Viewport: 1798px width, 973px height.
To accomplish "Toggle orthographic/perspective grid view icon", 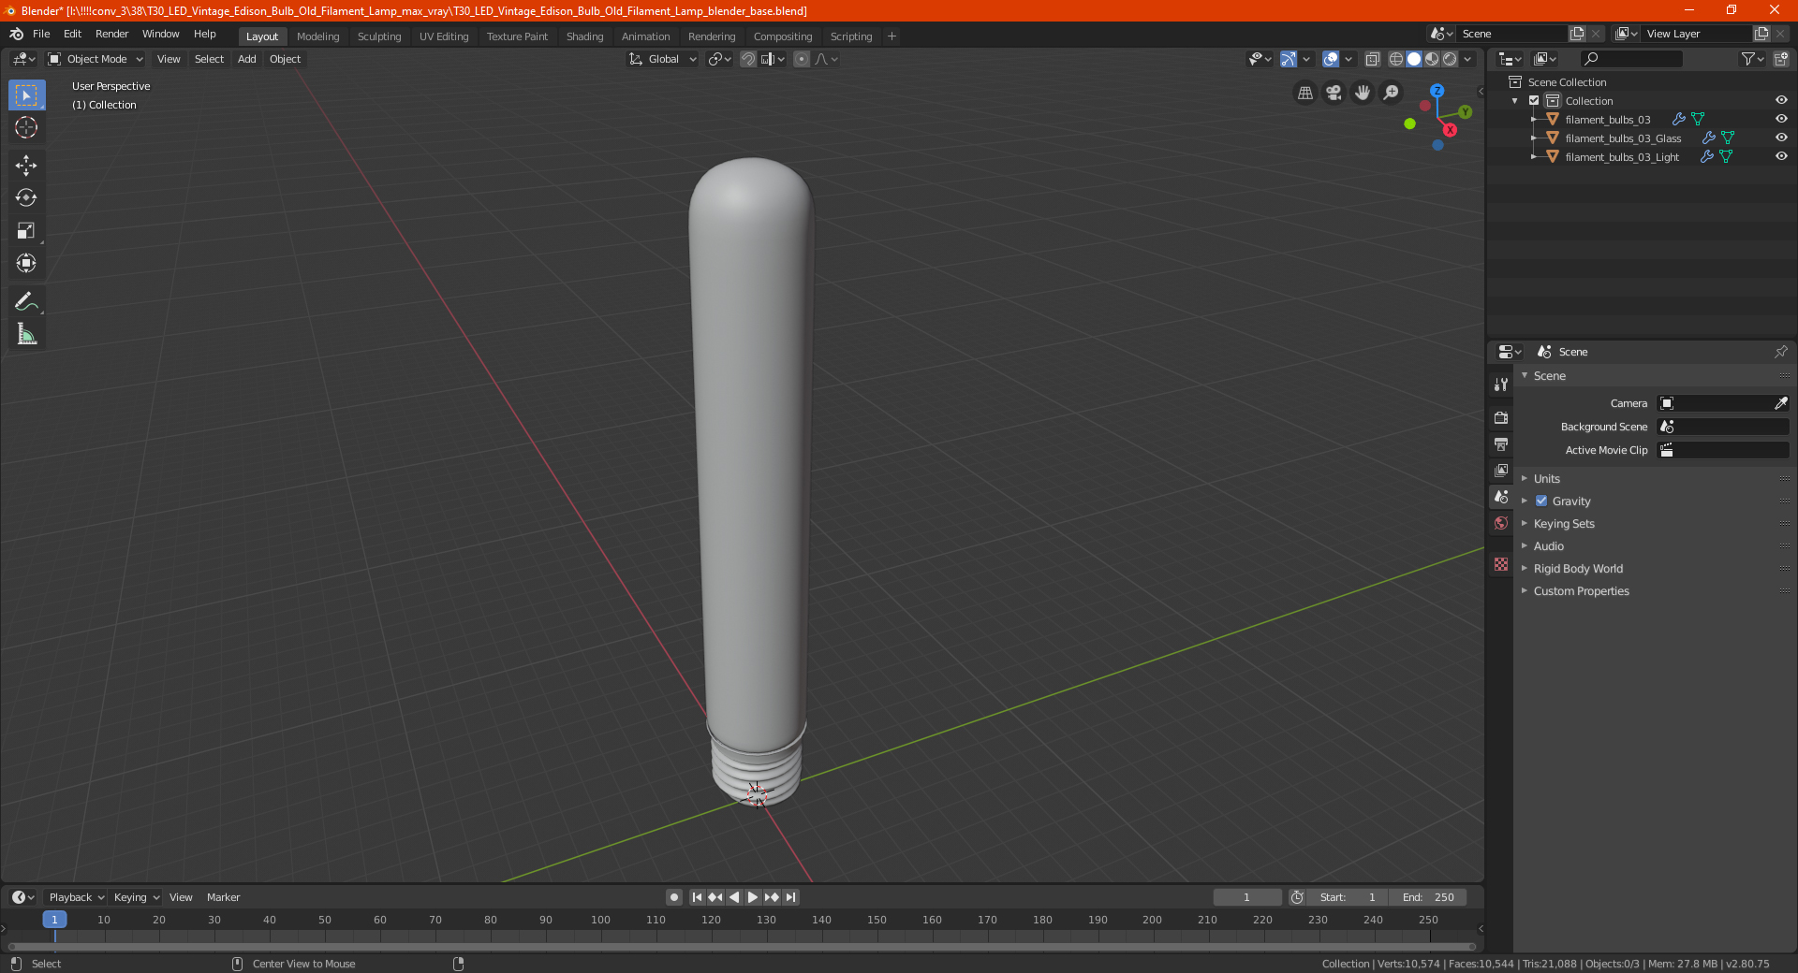I will point(1305,93).
